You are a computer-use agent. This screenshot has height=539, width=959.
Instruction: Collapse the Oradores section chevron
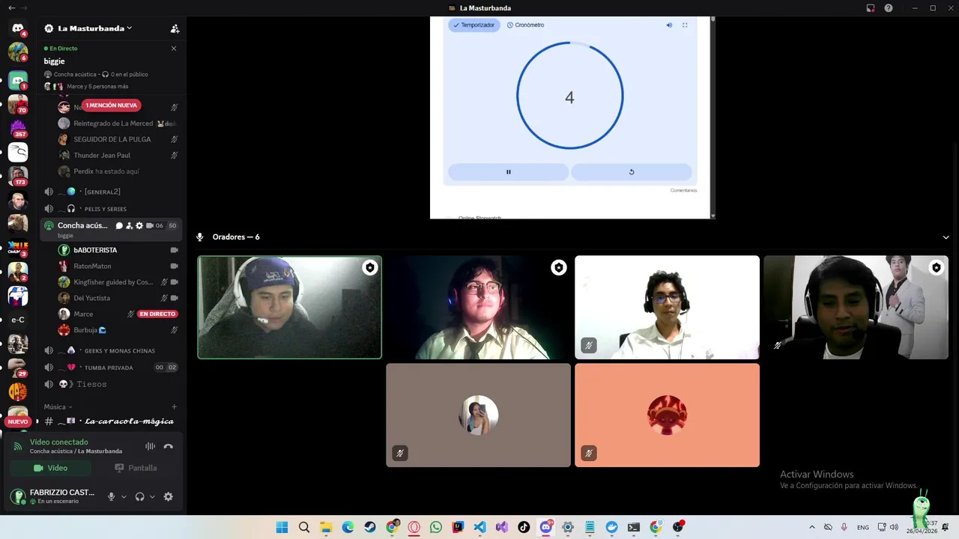946,237
